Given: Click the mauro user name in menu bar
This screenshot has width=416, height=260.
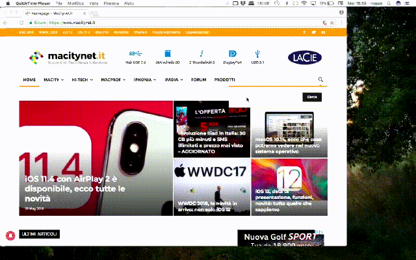Looking at the screenshot, I should [x=376, y=3].
